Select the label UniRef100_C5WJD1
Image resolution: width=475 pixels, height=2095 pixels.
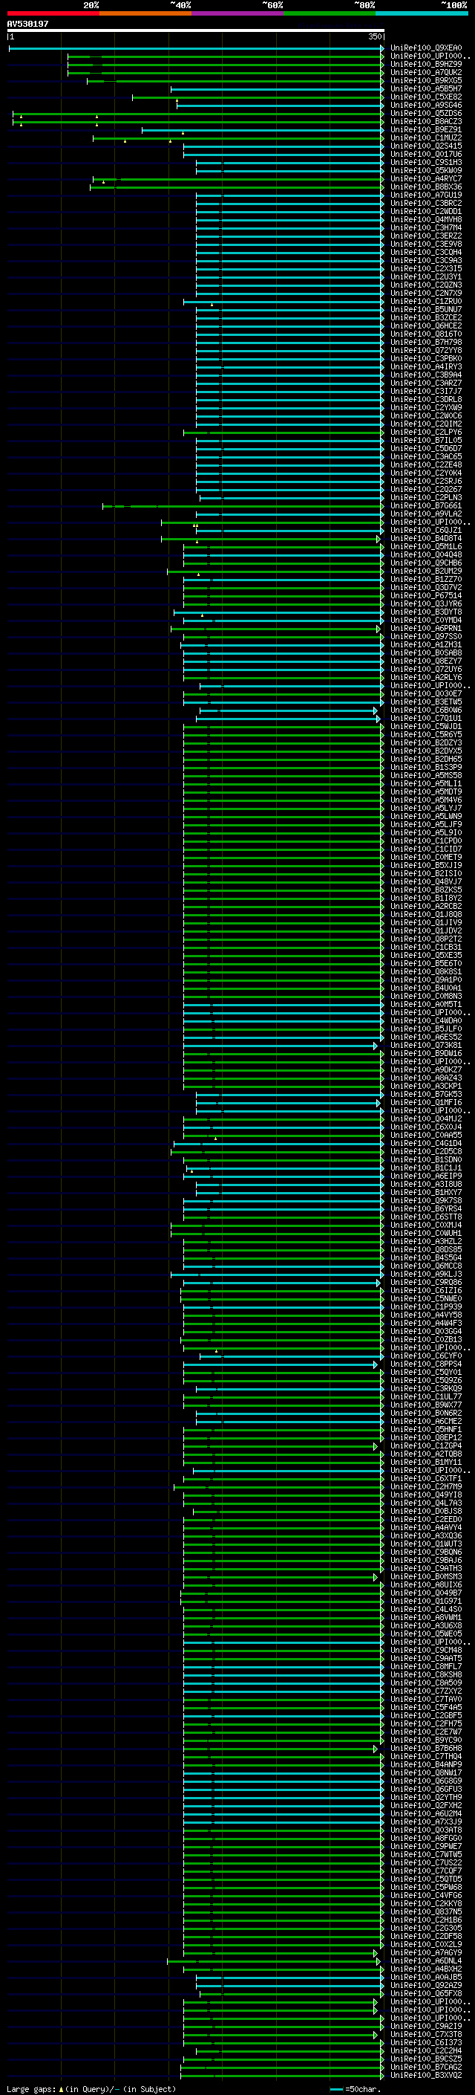click(426, 726)
